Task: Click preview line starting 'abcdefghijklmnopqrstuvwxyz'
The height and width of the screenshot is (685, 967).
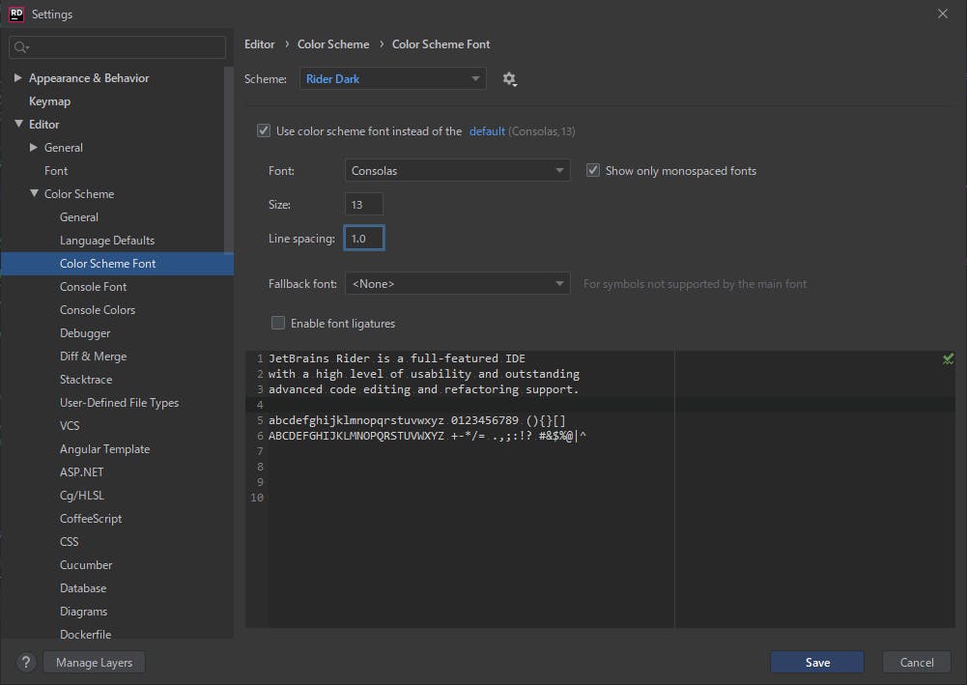Action: point(417,420)
